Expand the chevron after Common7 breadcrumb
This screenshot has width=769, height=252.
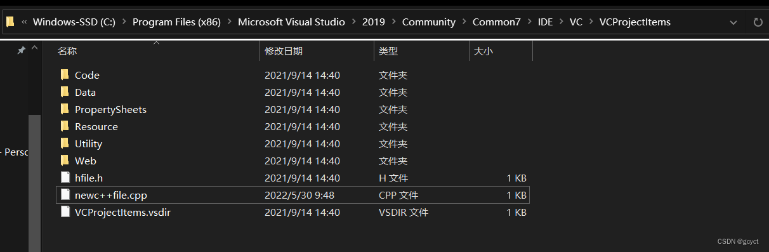529,22
